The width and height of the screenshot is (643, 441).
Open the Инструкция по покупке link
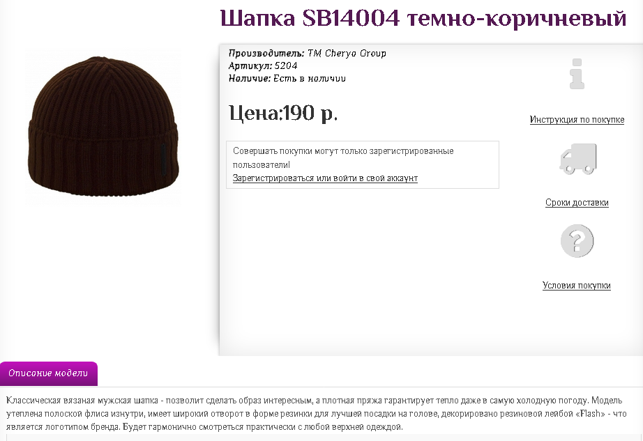(x=577, y=120)
